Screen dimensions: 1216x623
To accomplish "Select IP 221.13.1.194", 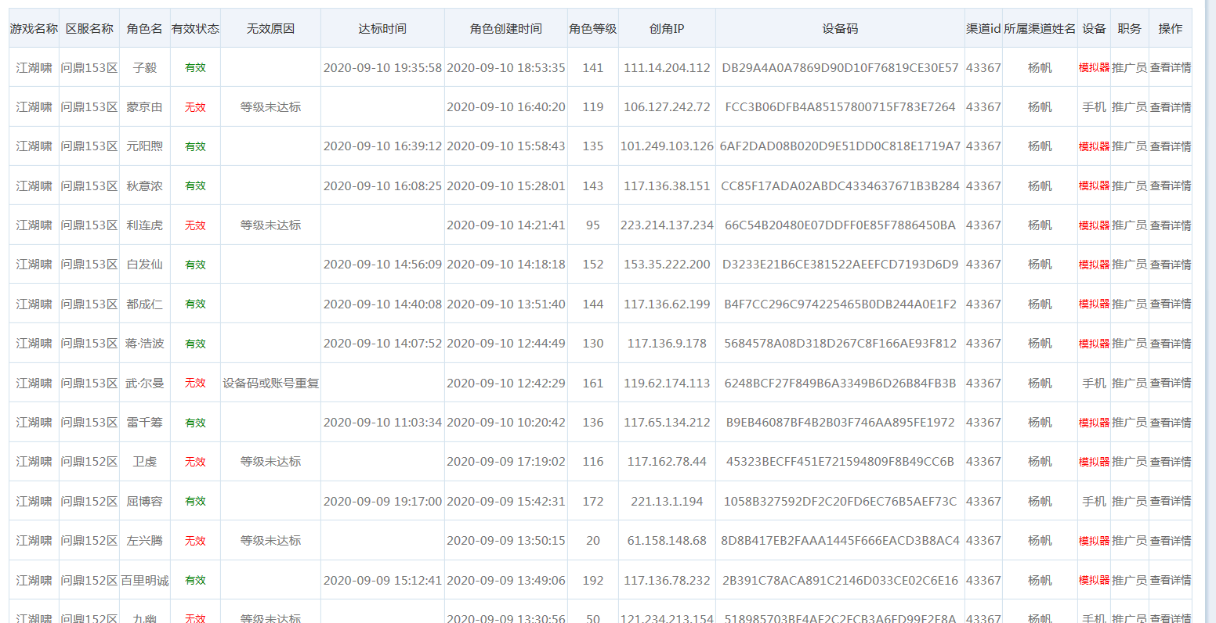I will 667,502.
